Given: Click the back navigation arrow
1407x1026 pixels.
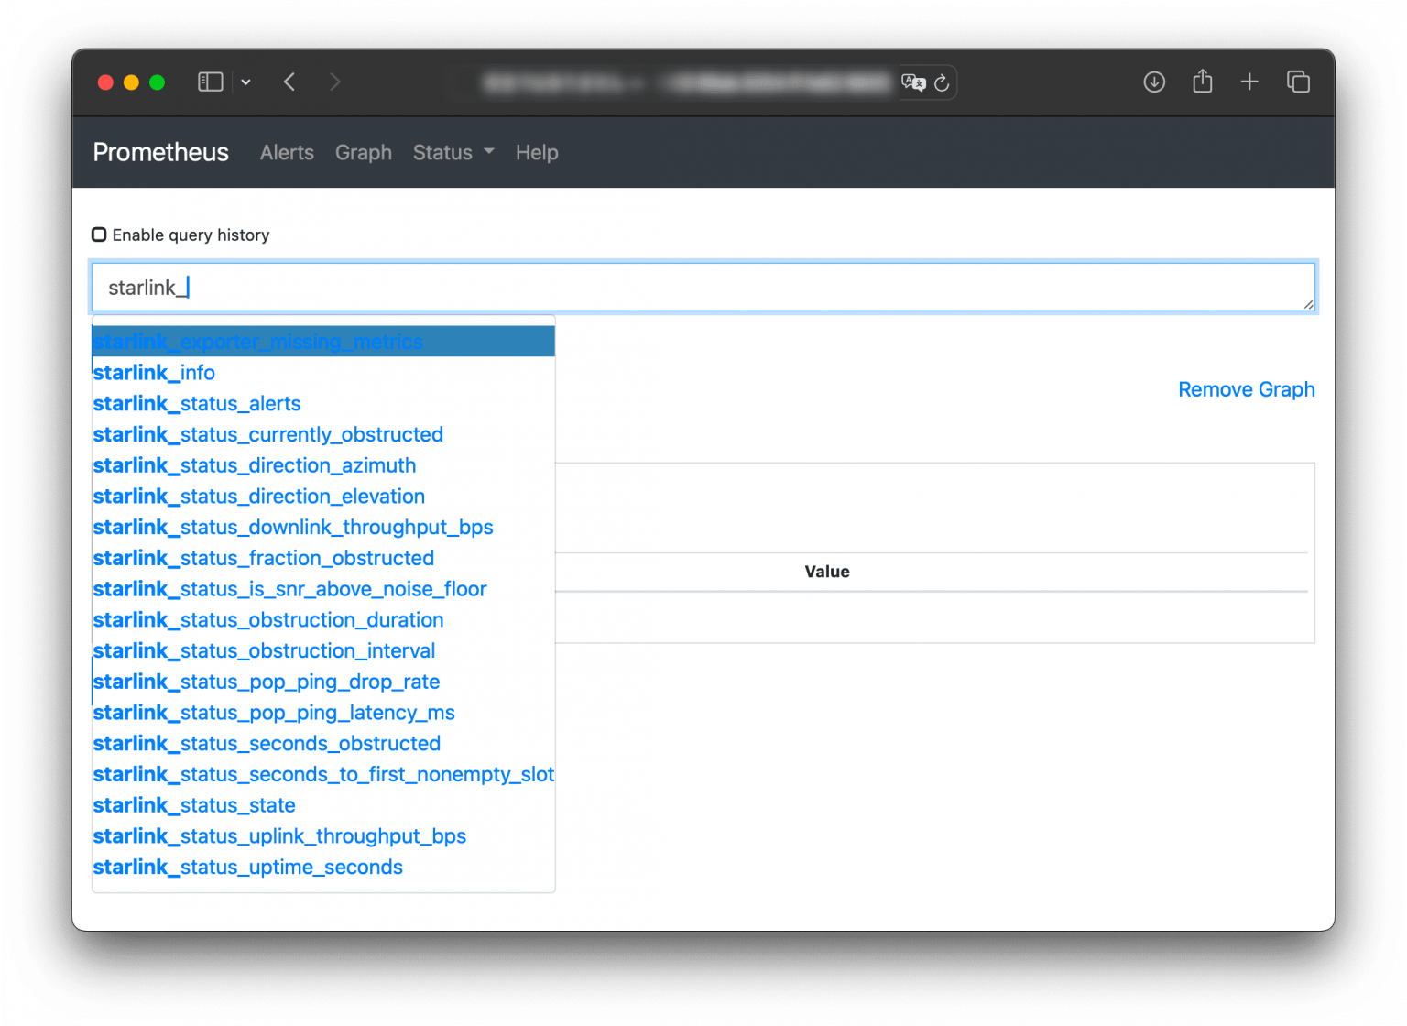Looking at the screenshot, I should click(289, 82).
